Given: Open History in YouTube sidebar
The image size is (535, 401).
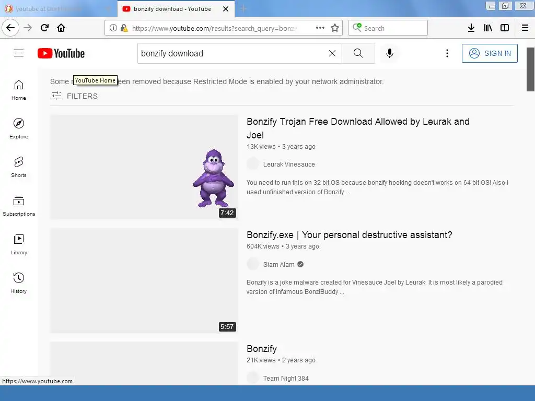Looking at the screenshot, I should tap(19, 283).
